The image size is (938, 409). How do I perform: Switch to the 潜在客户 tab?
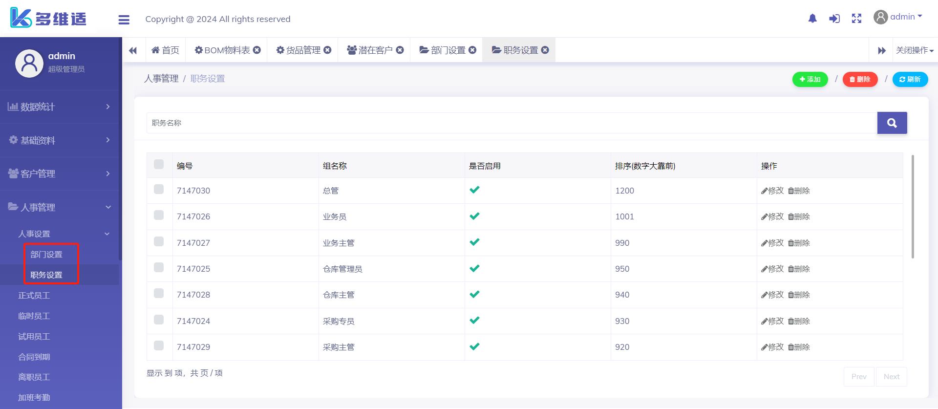click(x=370, y=50)
